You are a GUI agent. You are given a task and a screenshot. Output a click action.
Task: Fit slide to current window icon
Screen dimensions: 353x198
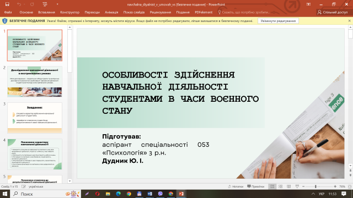pyautogui.click(x=350, y=186)
